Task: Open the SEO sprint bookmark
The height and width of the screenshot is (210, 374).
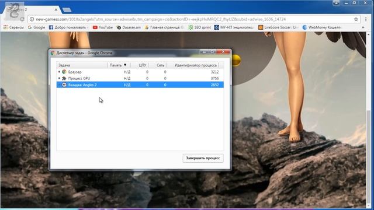Action: point(200,27)
